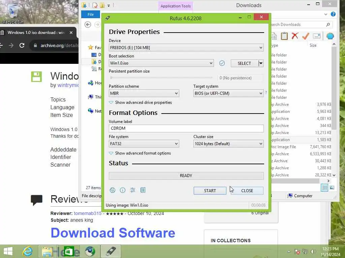Screen dimensions: 345x258
Task: Click SELECT button to choose image
Action: (x=245, y=63)
